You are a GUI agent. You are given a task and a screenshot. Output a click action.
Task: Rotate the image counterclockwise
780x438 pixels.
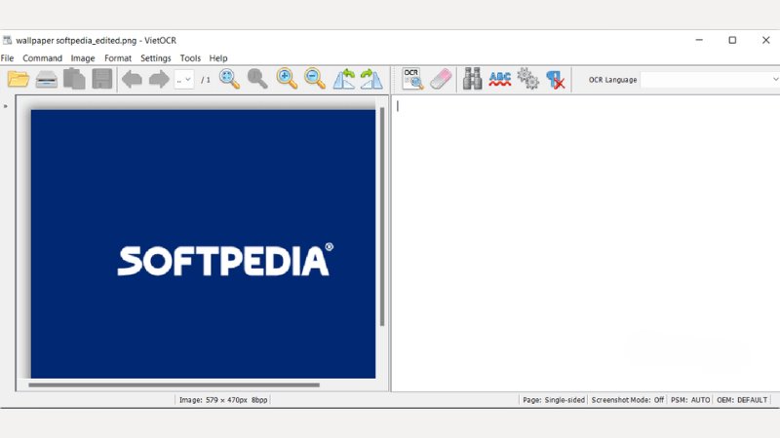(344, 79)
